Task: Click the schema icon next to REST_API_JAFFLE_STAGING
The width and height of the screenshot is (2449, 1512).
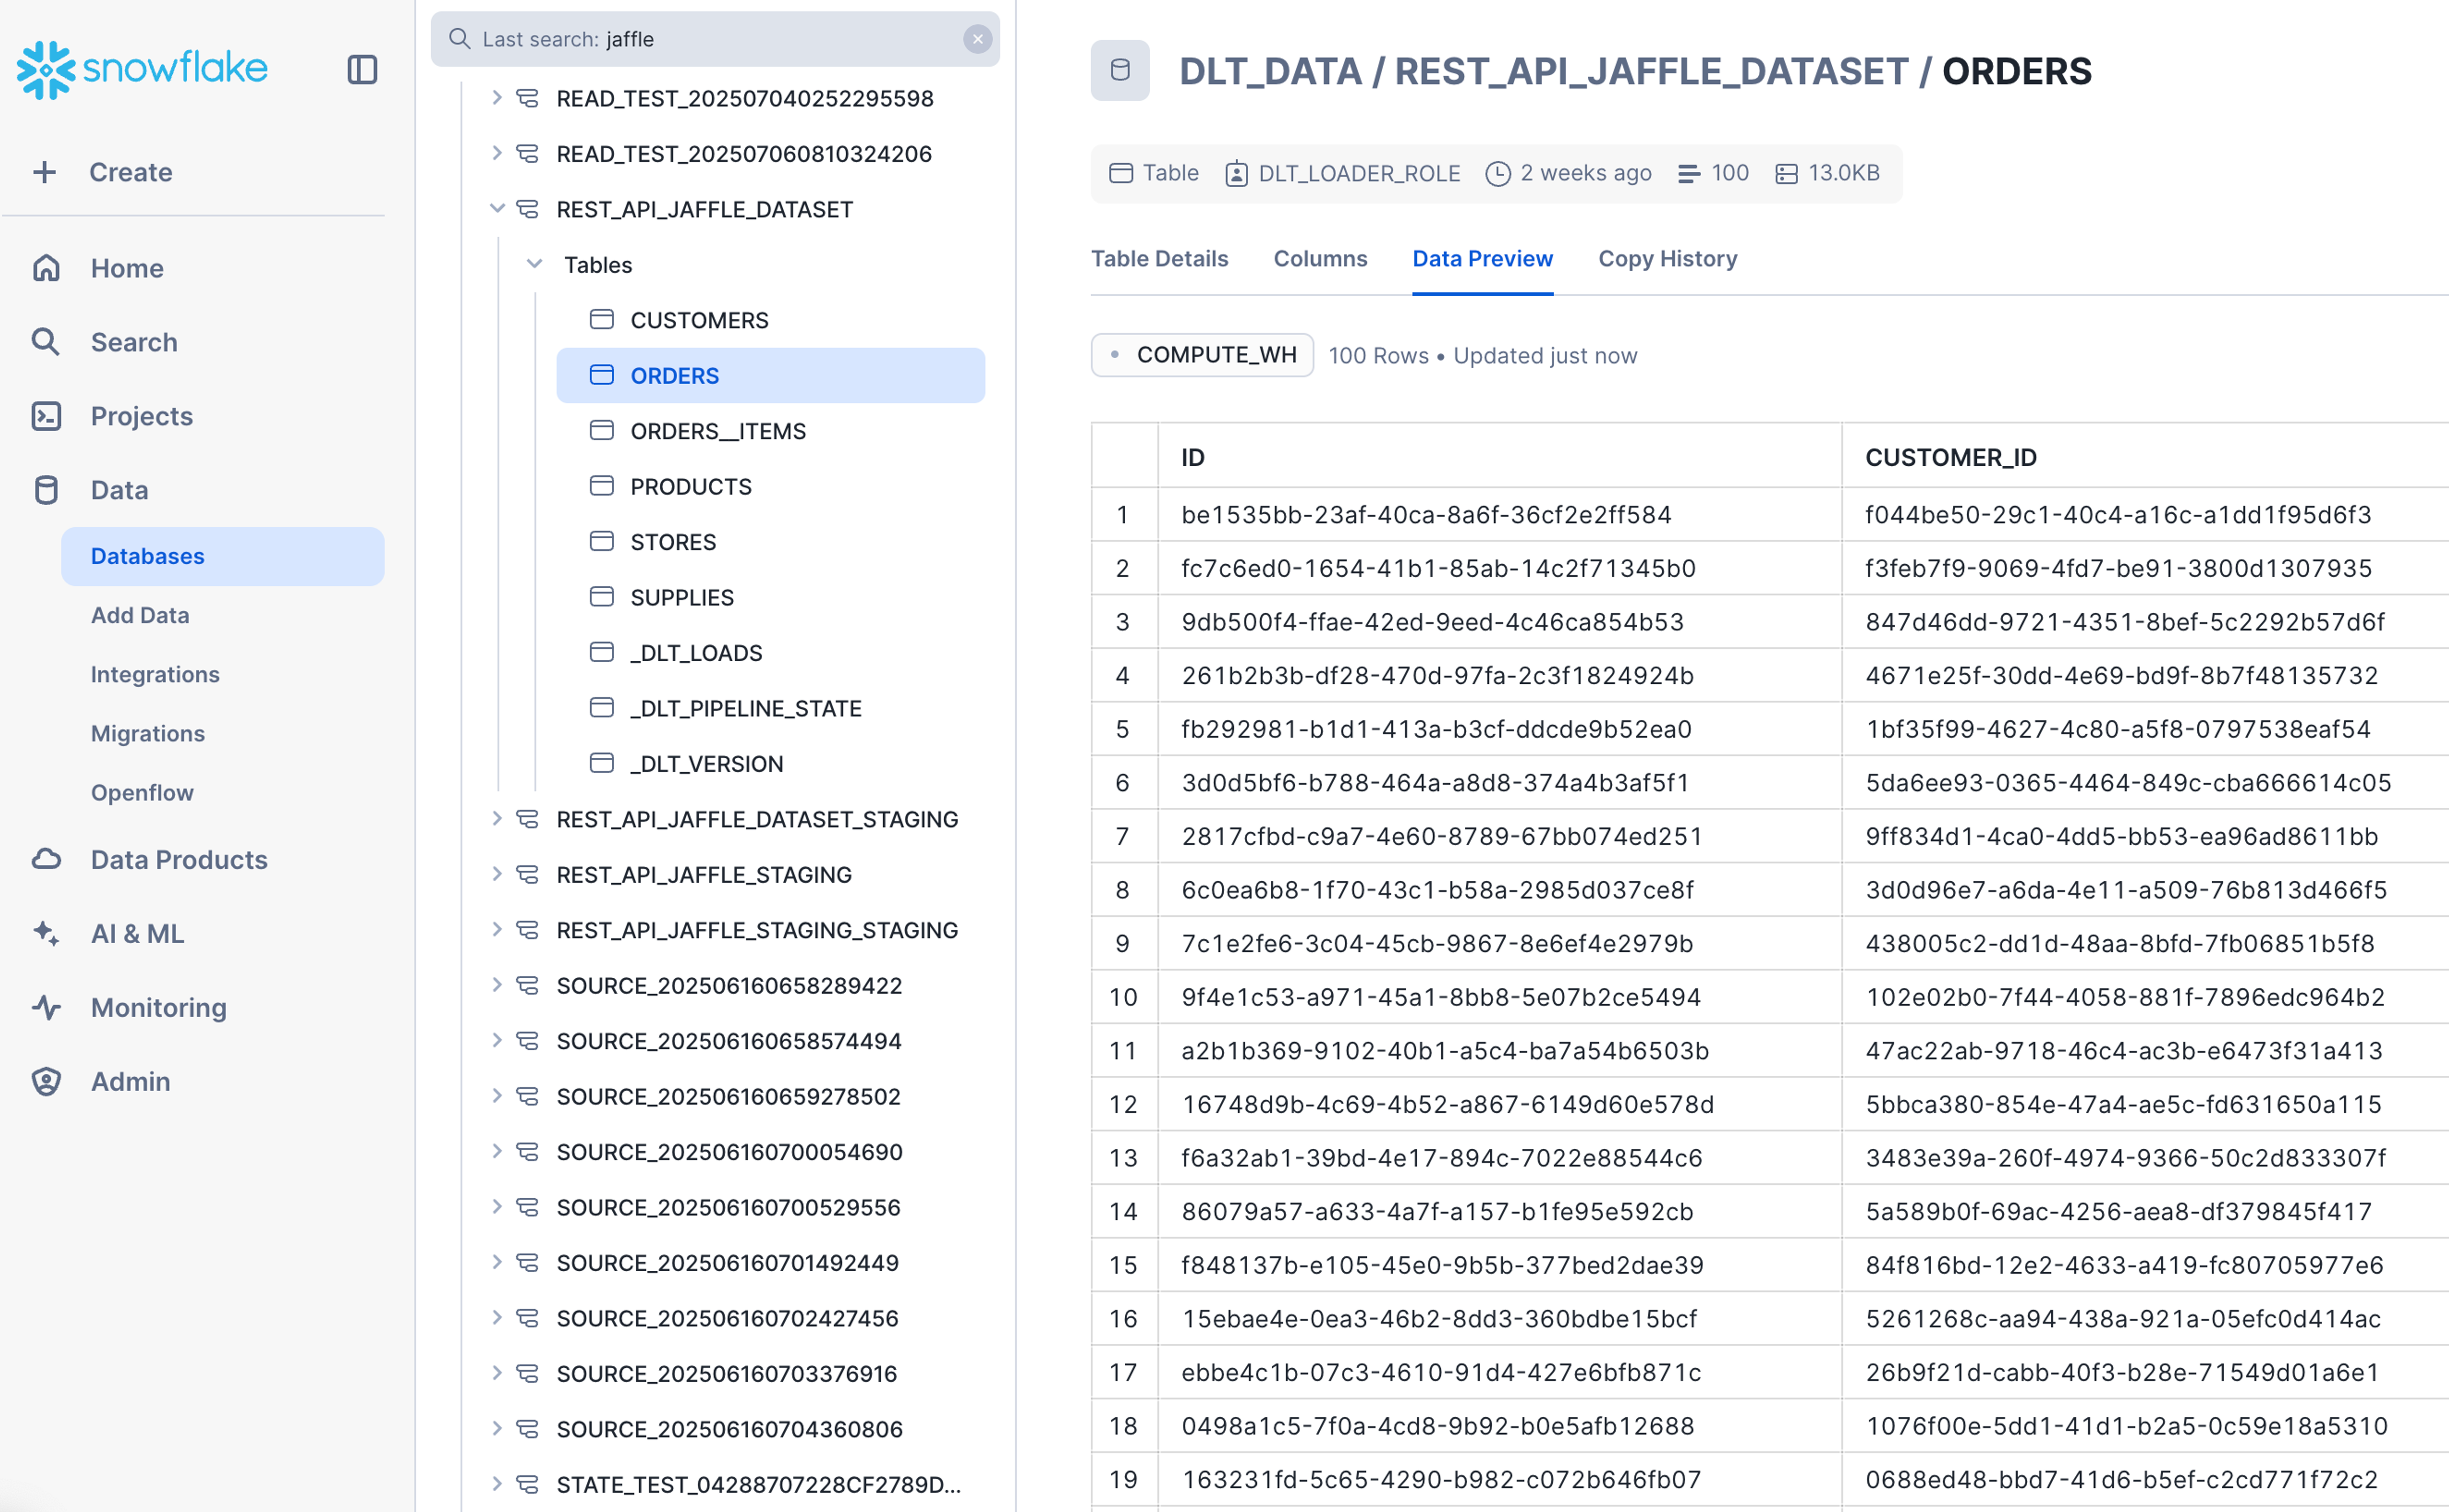Action: [527, 875]
